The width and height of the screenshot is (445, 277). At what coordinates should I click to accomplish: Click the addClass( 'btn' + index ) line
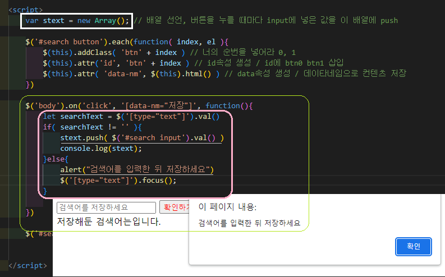pyautogui.click(x=114, y=53)
